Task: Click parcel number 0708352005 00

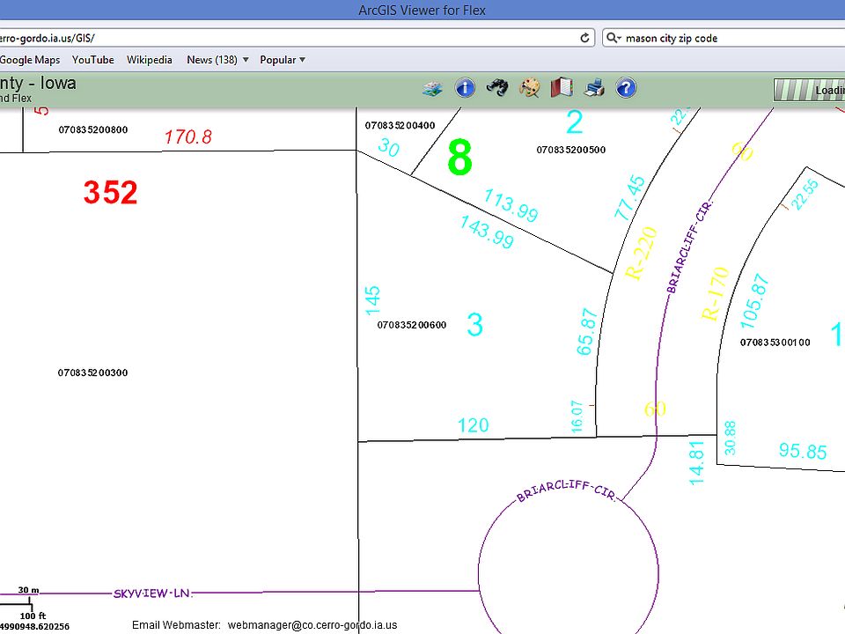Action: [570, 150]
